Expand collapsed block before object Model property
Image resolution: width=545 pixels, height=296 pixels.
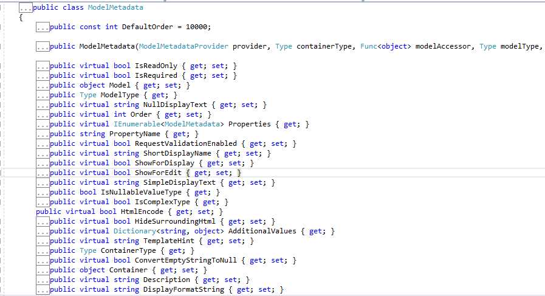pyautogui.click(x=43, y=86)
